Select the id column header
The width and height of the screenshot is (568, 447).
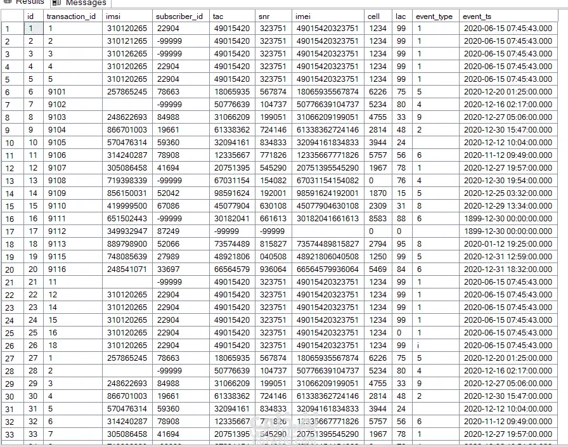point(34,16)
